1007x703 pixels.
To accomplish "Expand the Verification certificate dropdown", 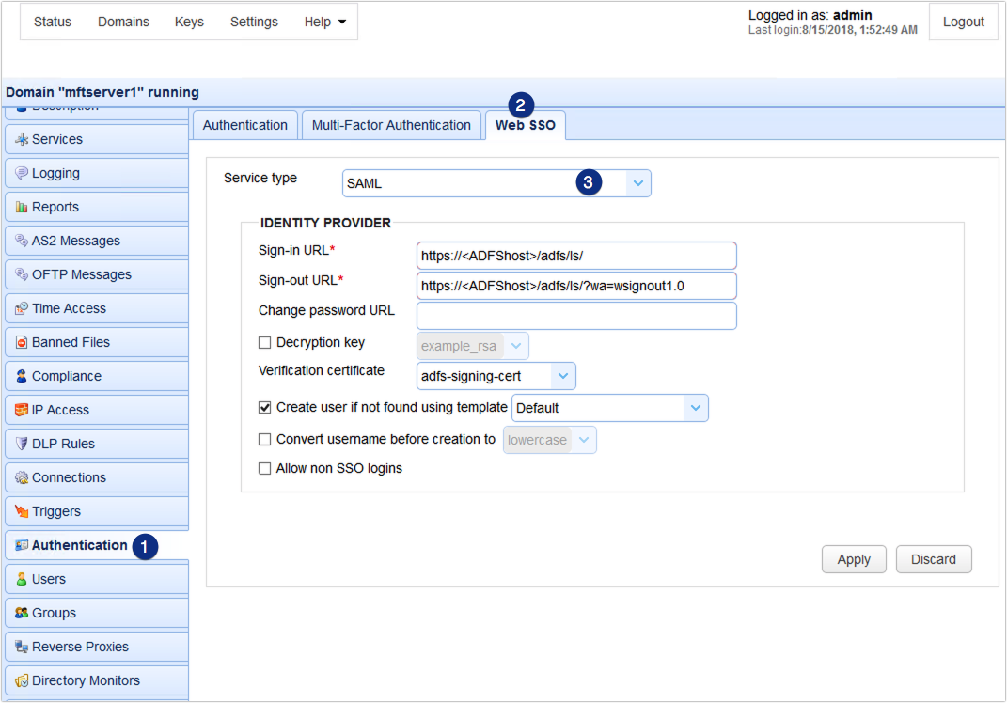I will click(x=563, y=375).
